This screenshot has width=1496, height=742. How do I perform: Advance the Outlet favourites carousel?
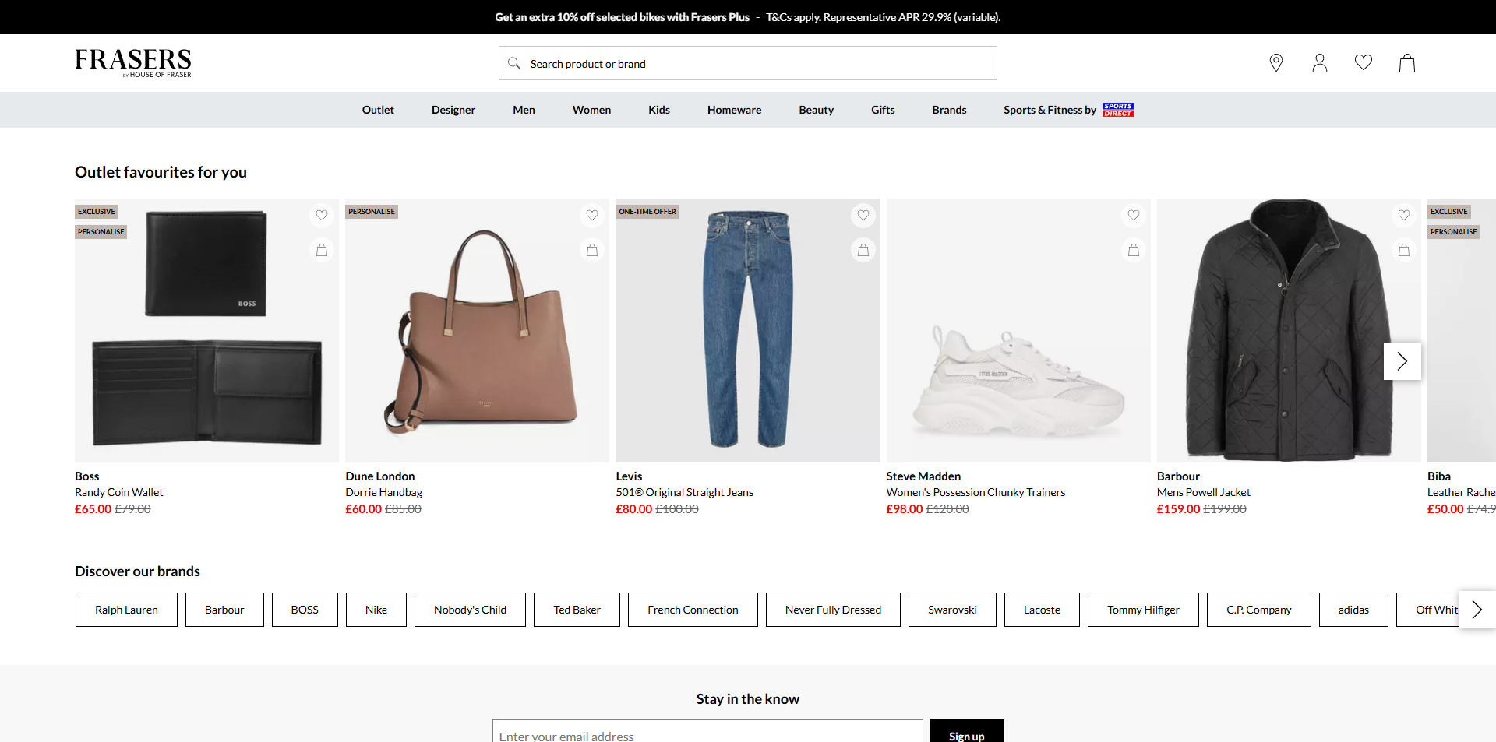pyautogui.click(x=1402, y=361)
